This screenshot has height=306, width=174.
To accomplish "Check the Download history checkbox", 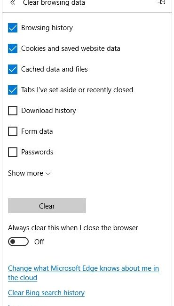I will (13, 111).
